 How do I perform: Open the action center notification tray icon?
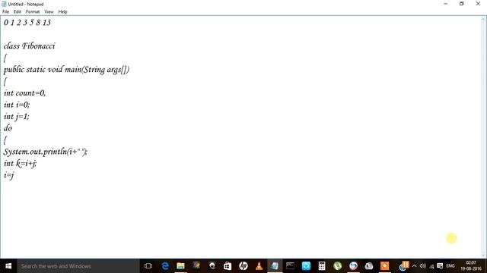[x=440, y=266]
